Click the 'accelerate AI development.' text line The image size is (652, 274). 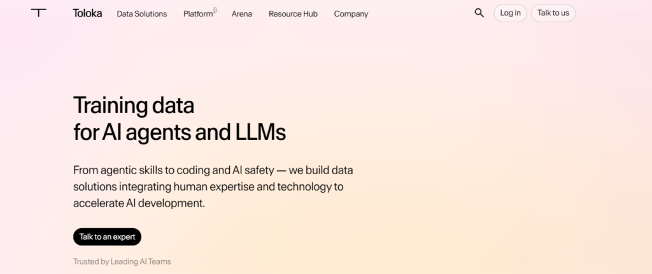pos(139,203)
